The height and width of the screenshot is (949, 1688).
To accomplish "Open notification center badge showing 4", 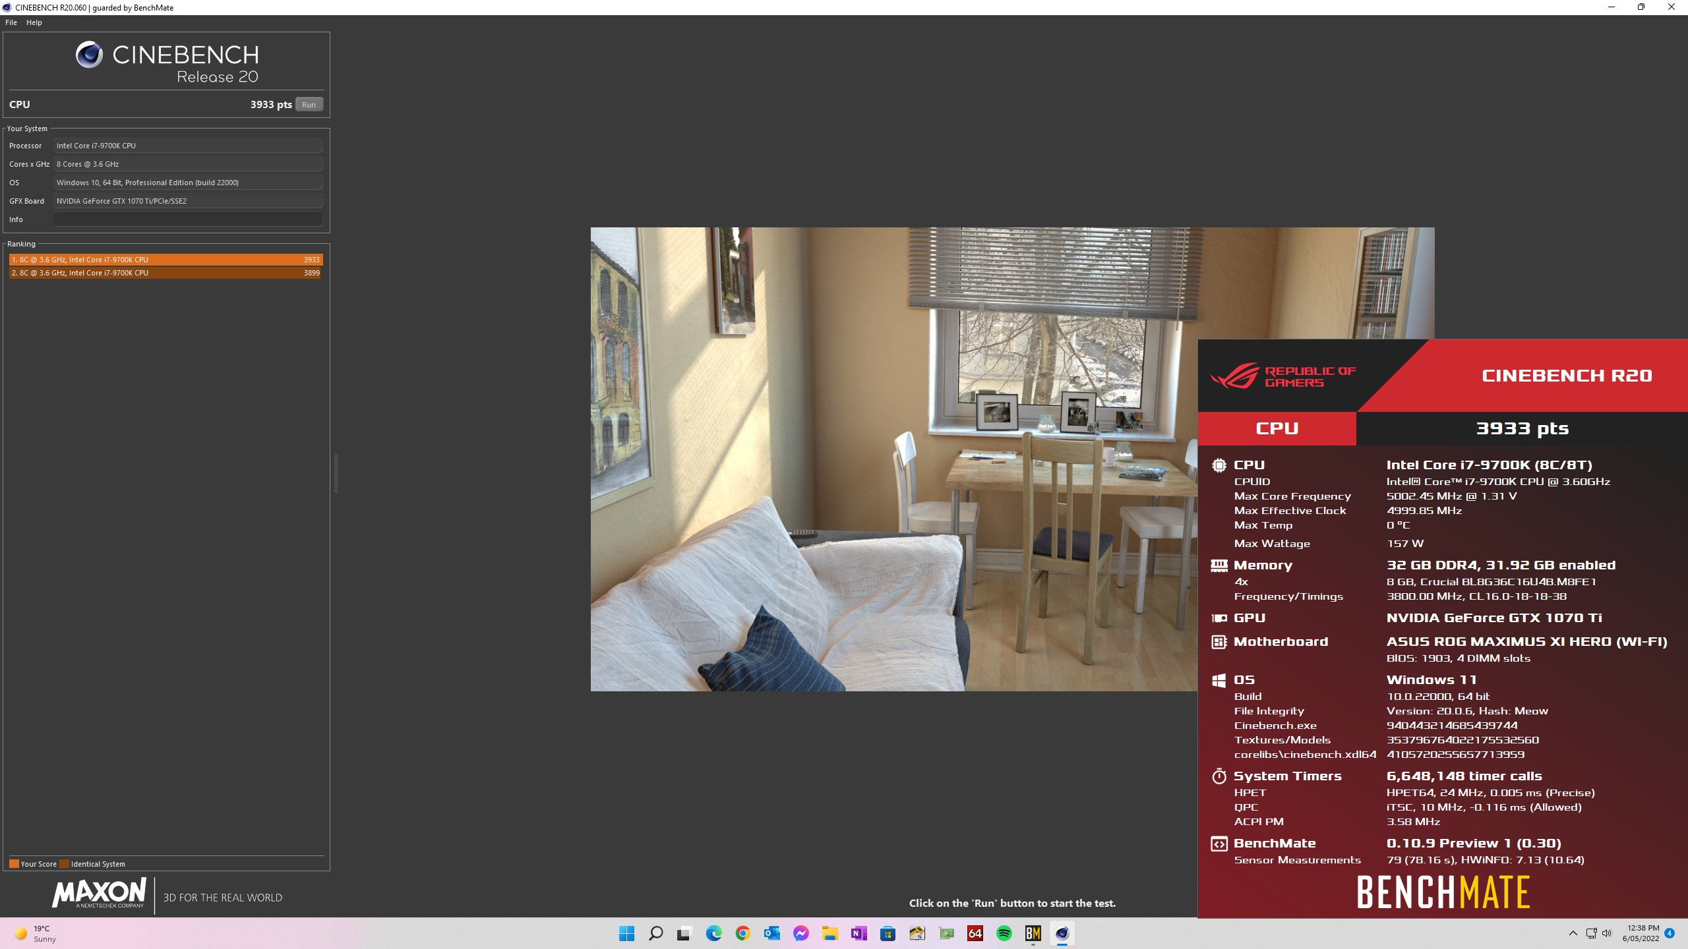I will point(1670,933).
